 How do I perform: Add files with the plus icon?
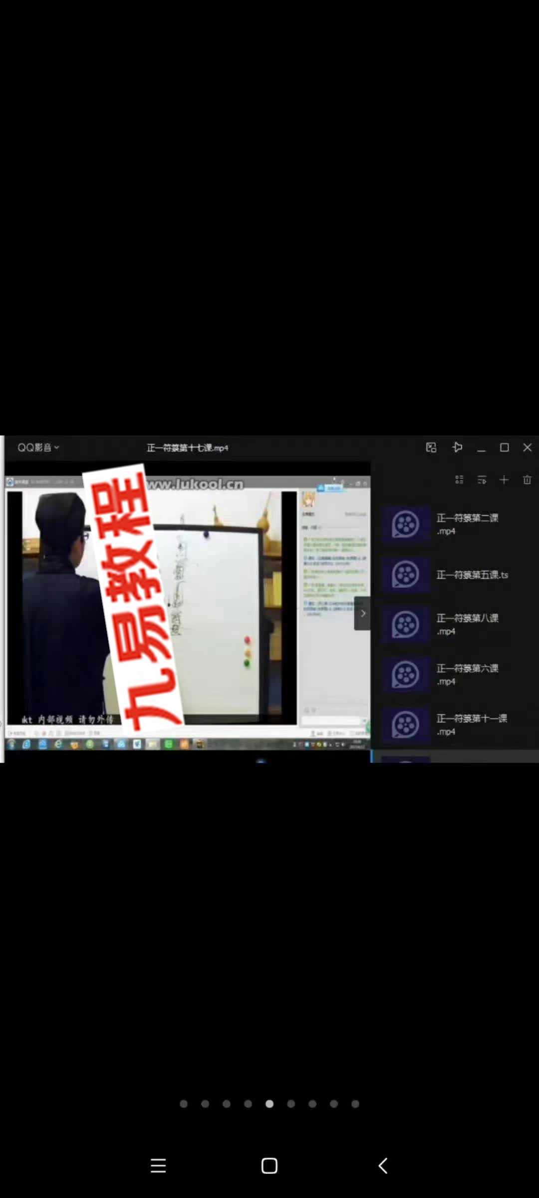[504, 480]
